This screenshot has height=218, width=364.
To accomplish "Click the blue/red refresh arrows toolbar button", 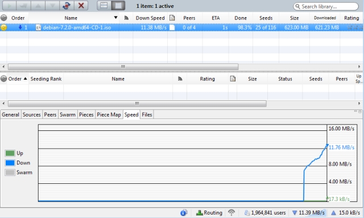I will [x=67, y=6].
